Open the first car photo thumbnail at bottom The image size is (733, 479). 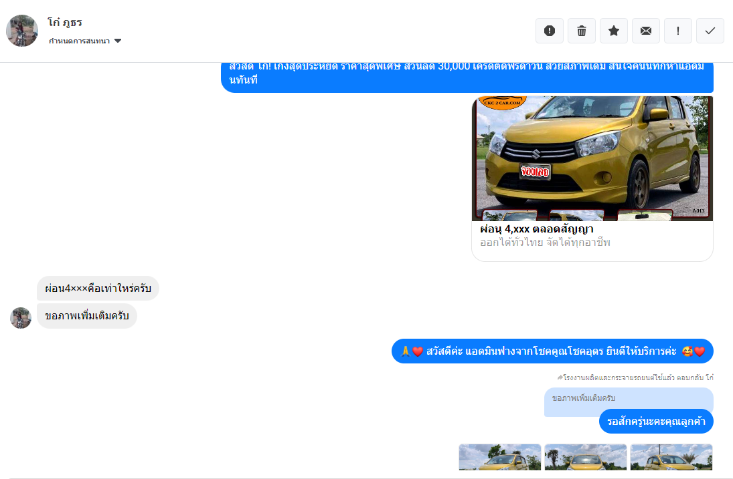[x=500, y=458]
